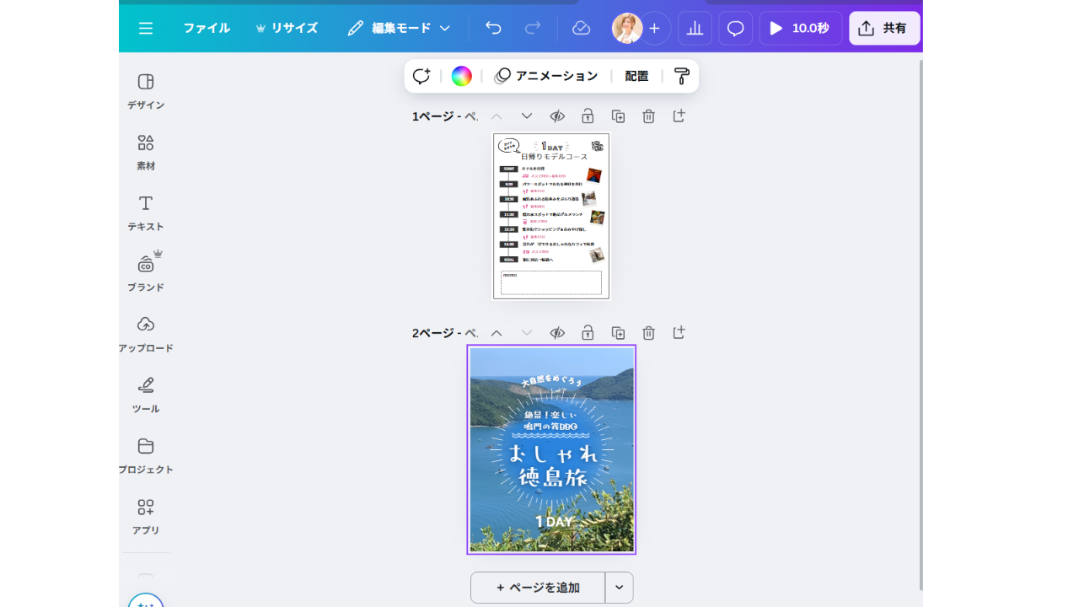Click the 共有 share button
Image resolution: width=1079 pixels, height=607 pixels.
click(x=884, y=28)
